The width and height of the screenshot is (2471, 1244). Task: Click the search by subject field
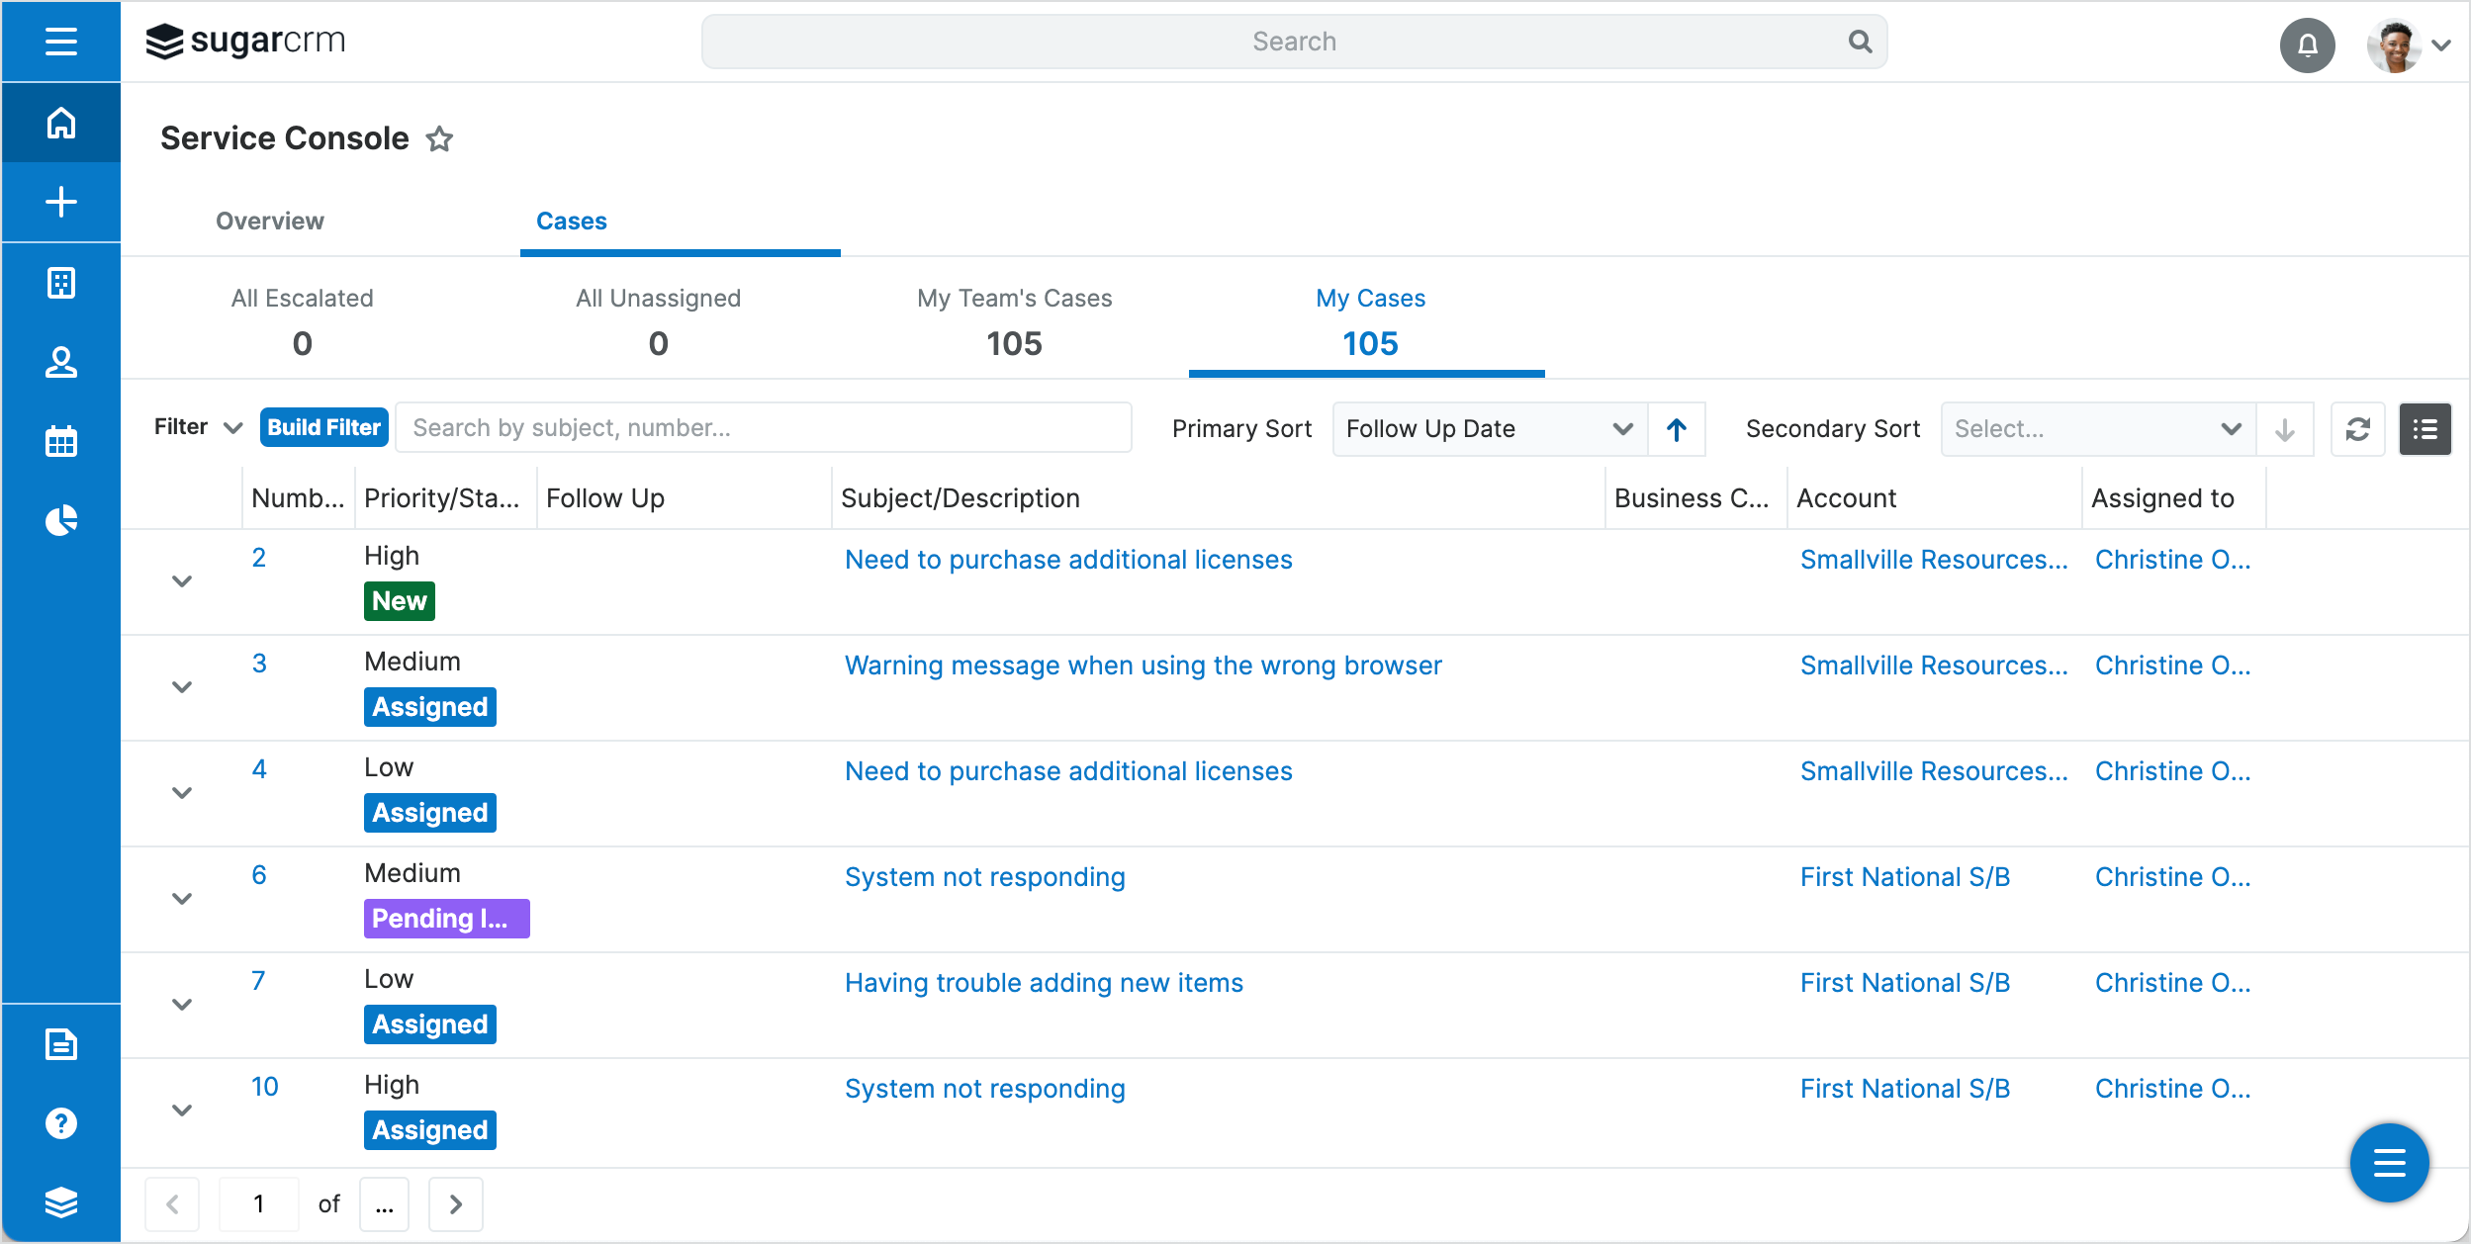point(763,427)
